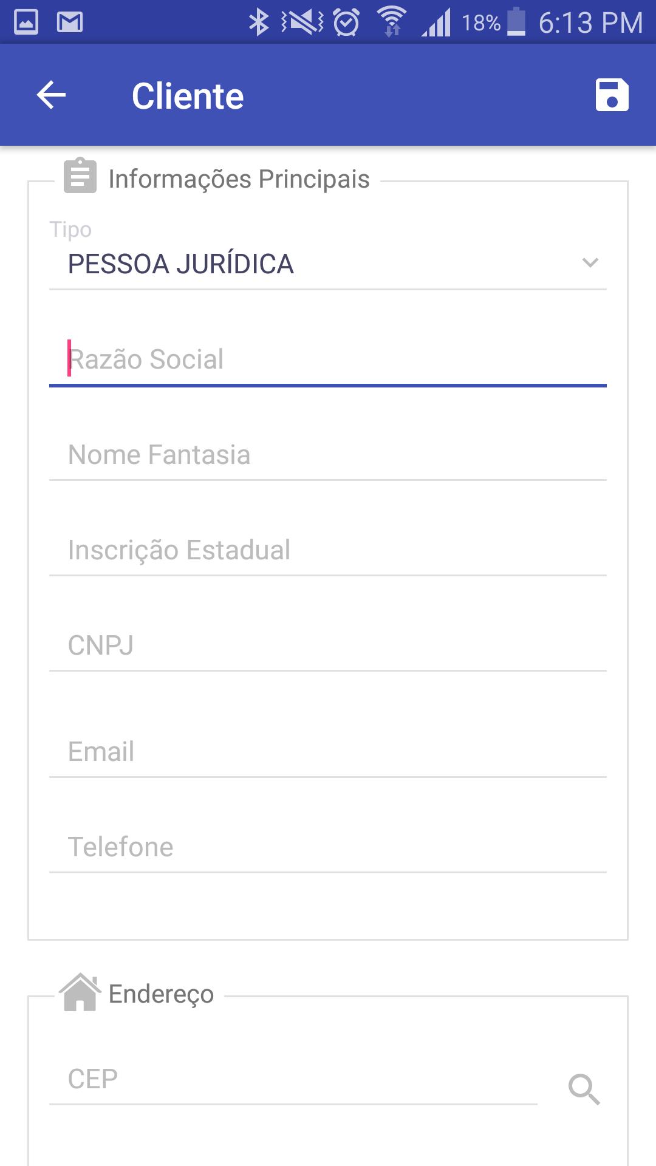Tap the Telefone input field
The height and width of the screenshot is (1166, 656).
(328, 847)
